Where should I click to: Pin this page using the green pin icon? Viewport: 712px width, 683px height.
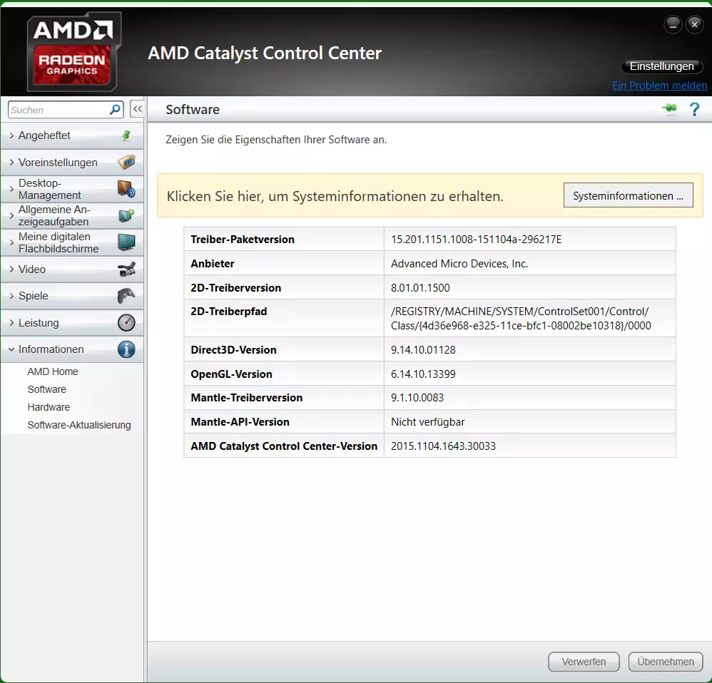coord(669,109)
